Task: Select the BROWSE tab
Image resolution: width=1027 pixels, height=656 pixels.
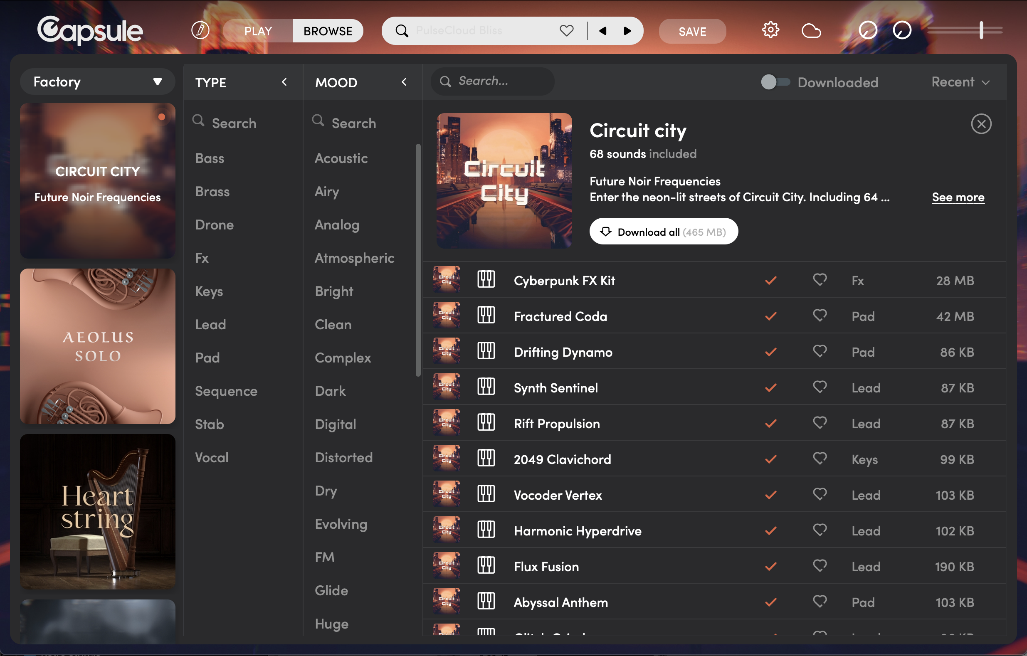Action: pyautogui.click(x=328, y=31)
